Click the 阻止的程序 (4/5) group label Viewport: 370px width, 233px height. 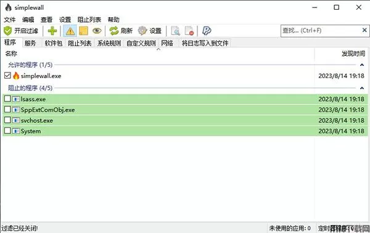(30, 89)
